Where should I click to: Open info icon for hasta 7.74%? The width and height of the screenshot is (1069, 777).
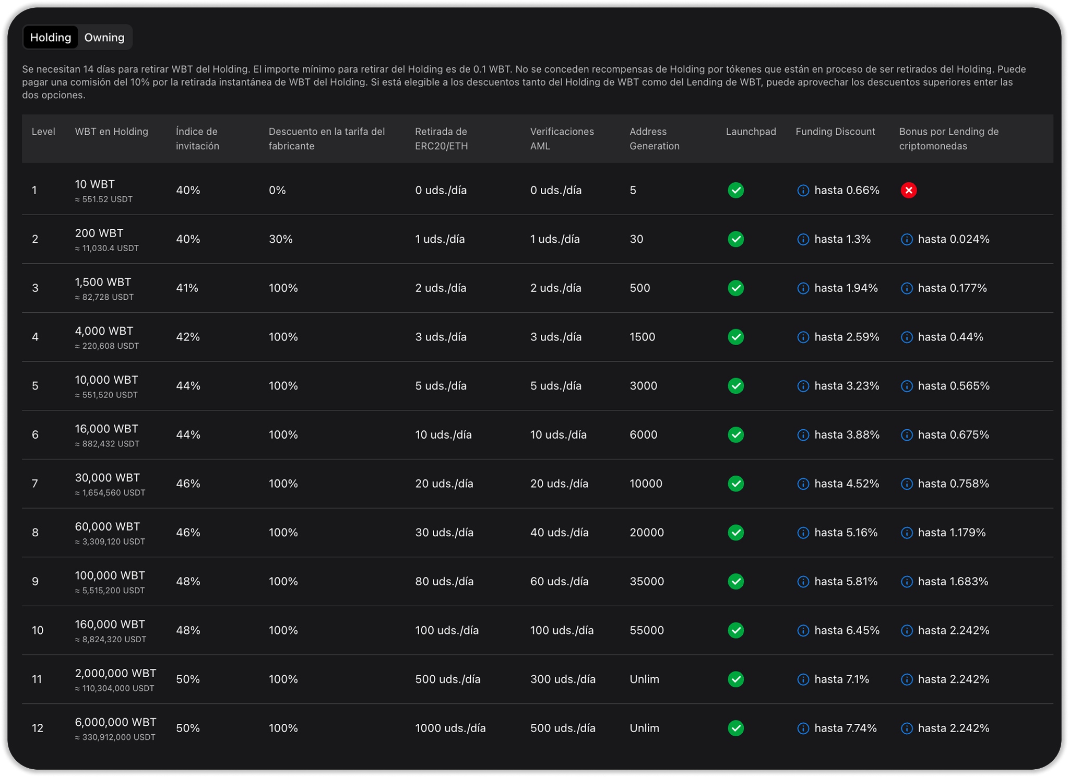coord(803,728)
